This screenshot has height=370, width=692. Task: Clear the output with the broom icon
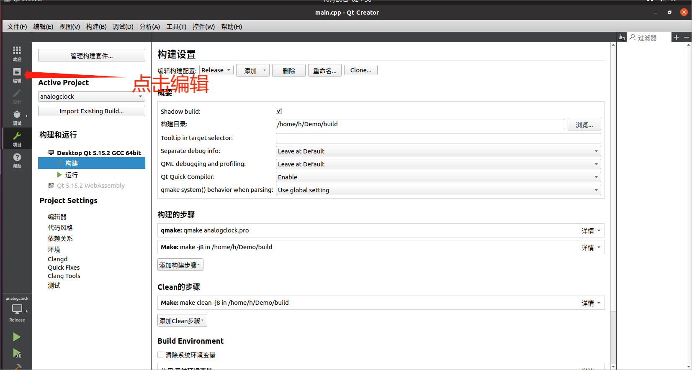pos(622,38)
